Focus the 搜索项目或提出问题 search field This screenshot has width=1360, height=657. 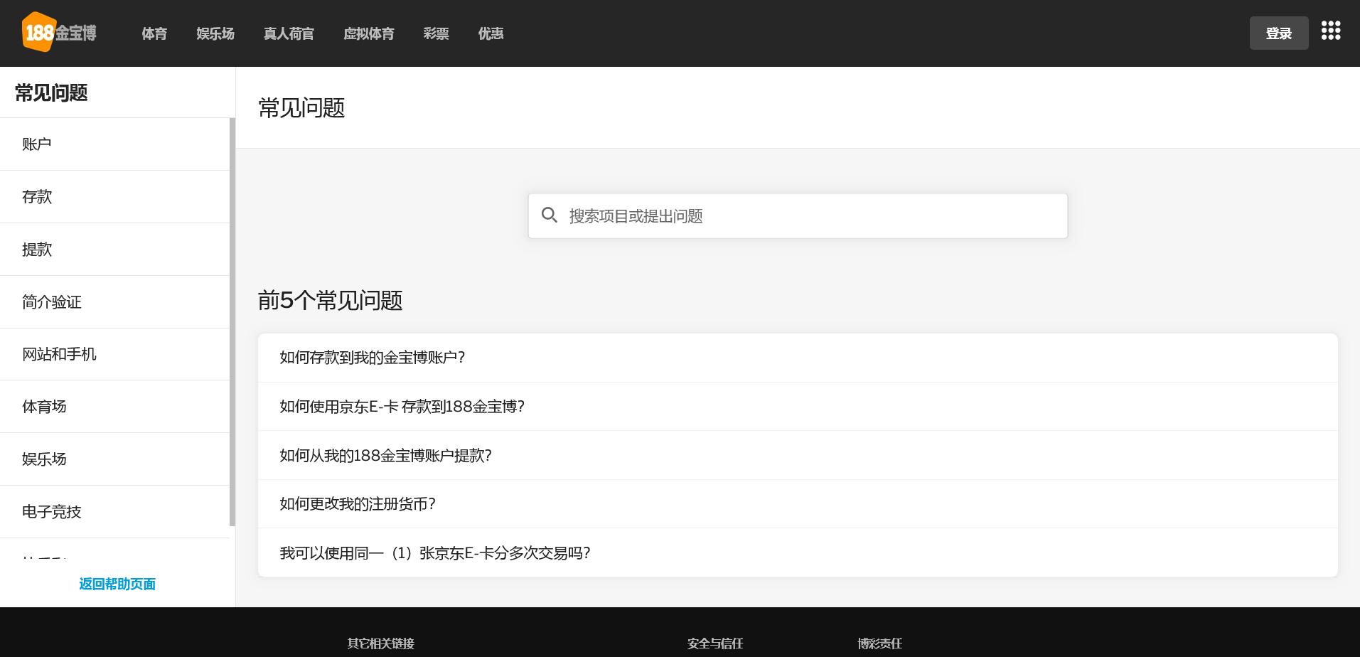tap(798, 216)
